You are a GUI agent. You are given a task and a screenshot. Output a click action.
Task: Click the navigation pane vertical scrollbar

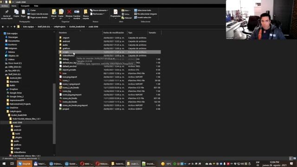click(x=54, y=114)
